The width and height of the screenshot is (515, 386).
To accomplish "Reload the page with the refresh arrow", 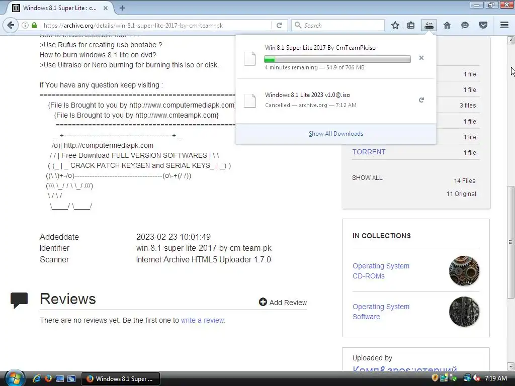I will coord(279,25).
